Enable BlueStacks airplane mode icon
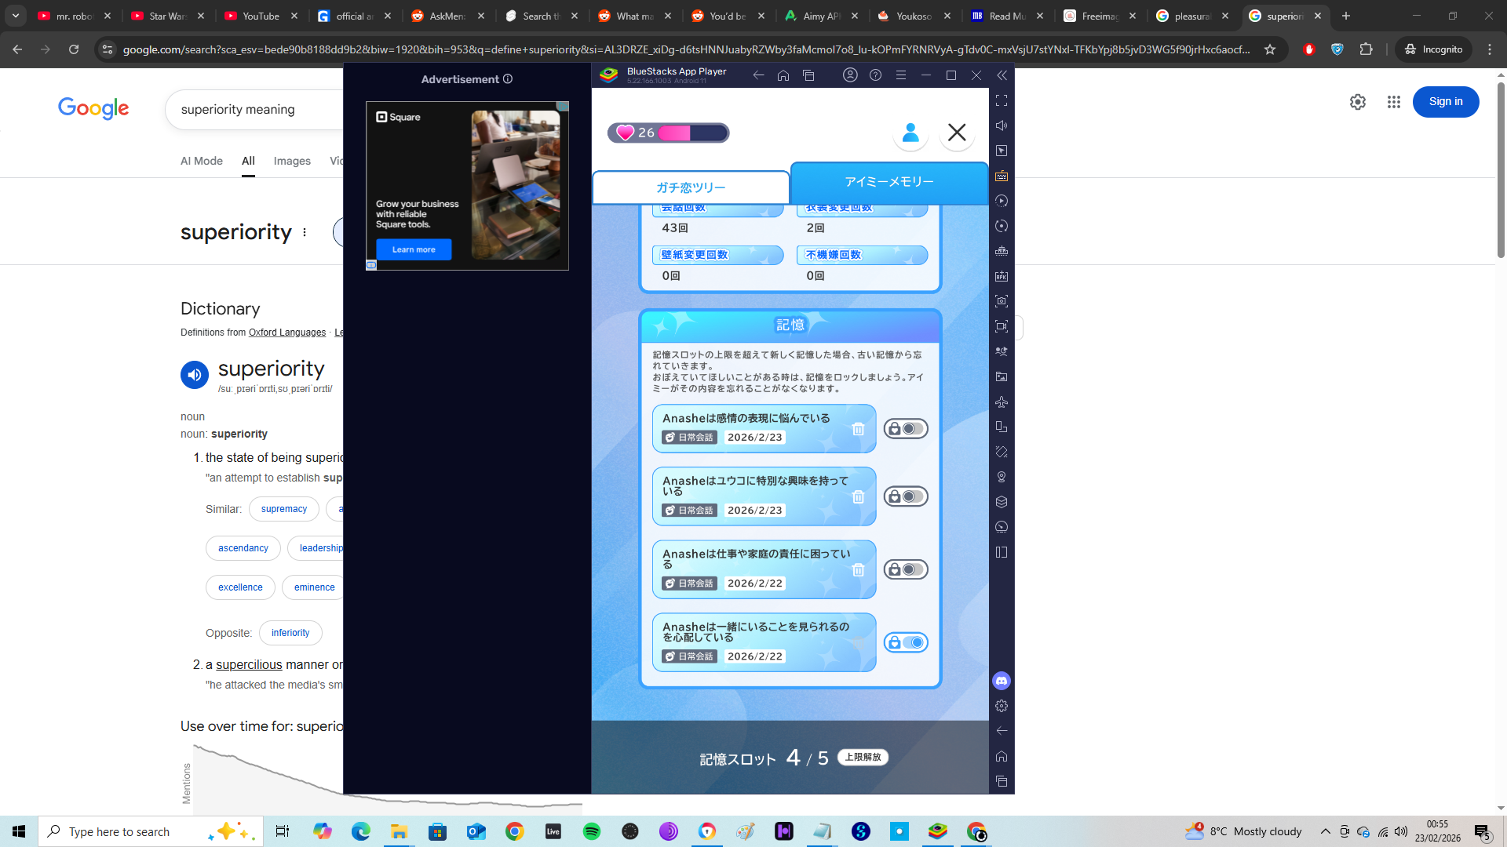The width and height of the screenshot is (1507, 847). (x=1002, y=402)
